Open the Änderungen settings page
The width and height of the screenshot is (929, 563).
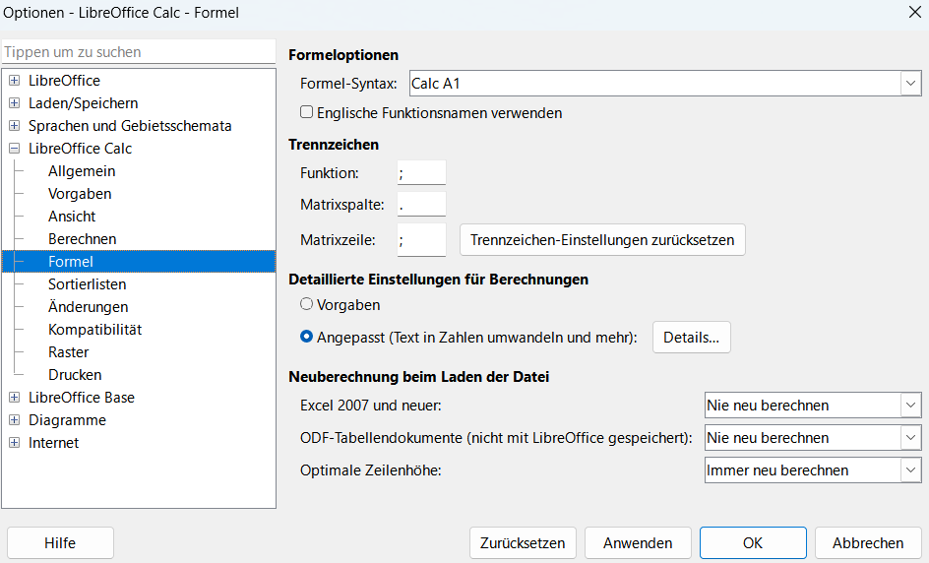(x=89, y=307)
